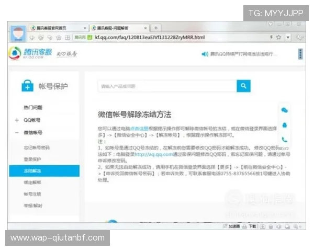Click the status bar window icon
Image resolution: width=314 pixels, height=251 pixels.
[287, 226]
